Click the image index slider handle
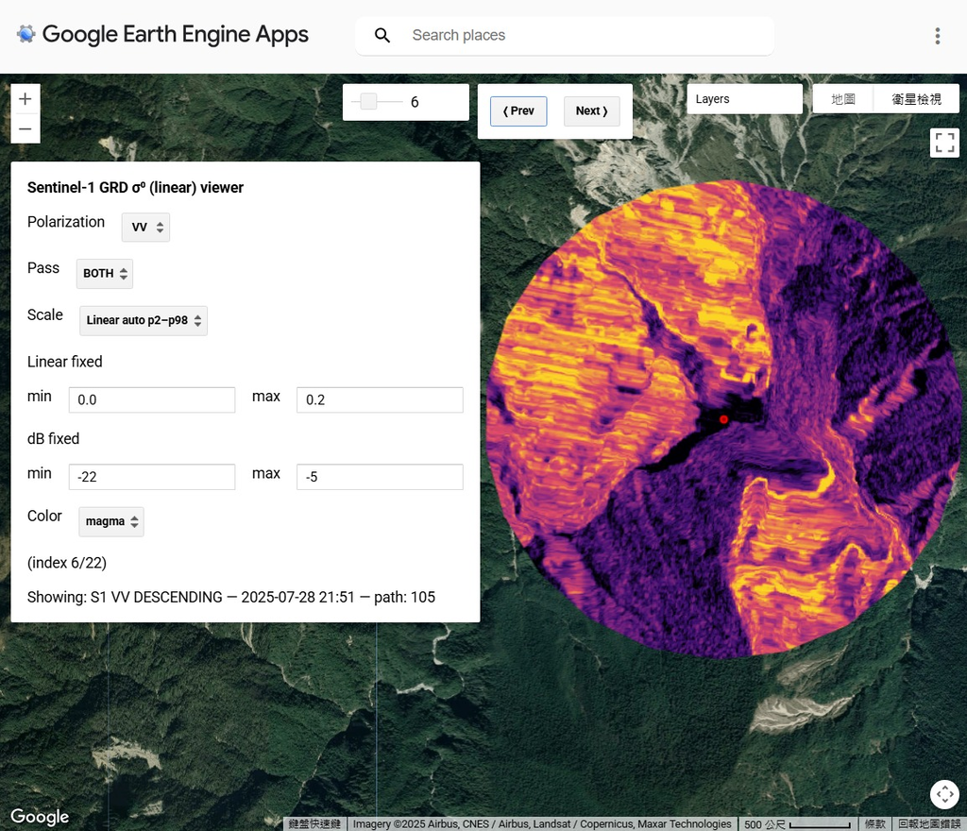 click(x=368, y=102)
